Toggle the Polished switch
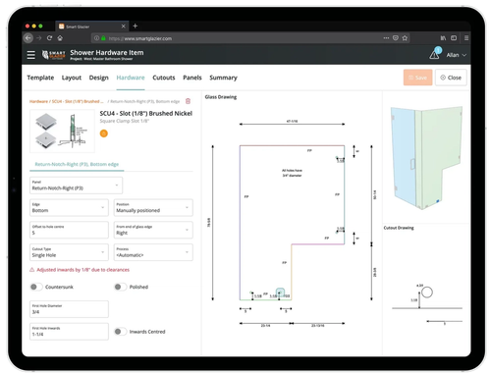This screenshot has width=491, height=373. 120,287
